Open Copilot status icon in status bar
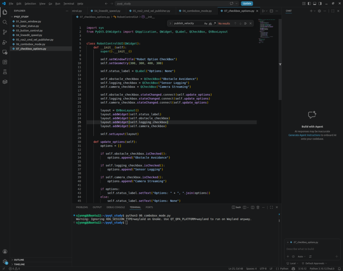 (x=293, y=269)
